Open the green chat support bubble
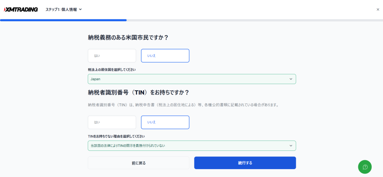This screenshot has height=177, width=383. [x=365, y=167]
